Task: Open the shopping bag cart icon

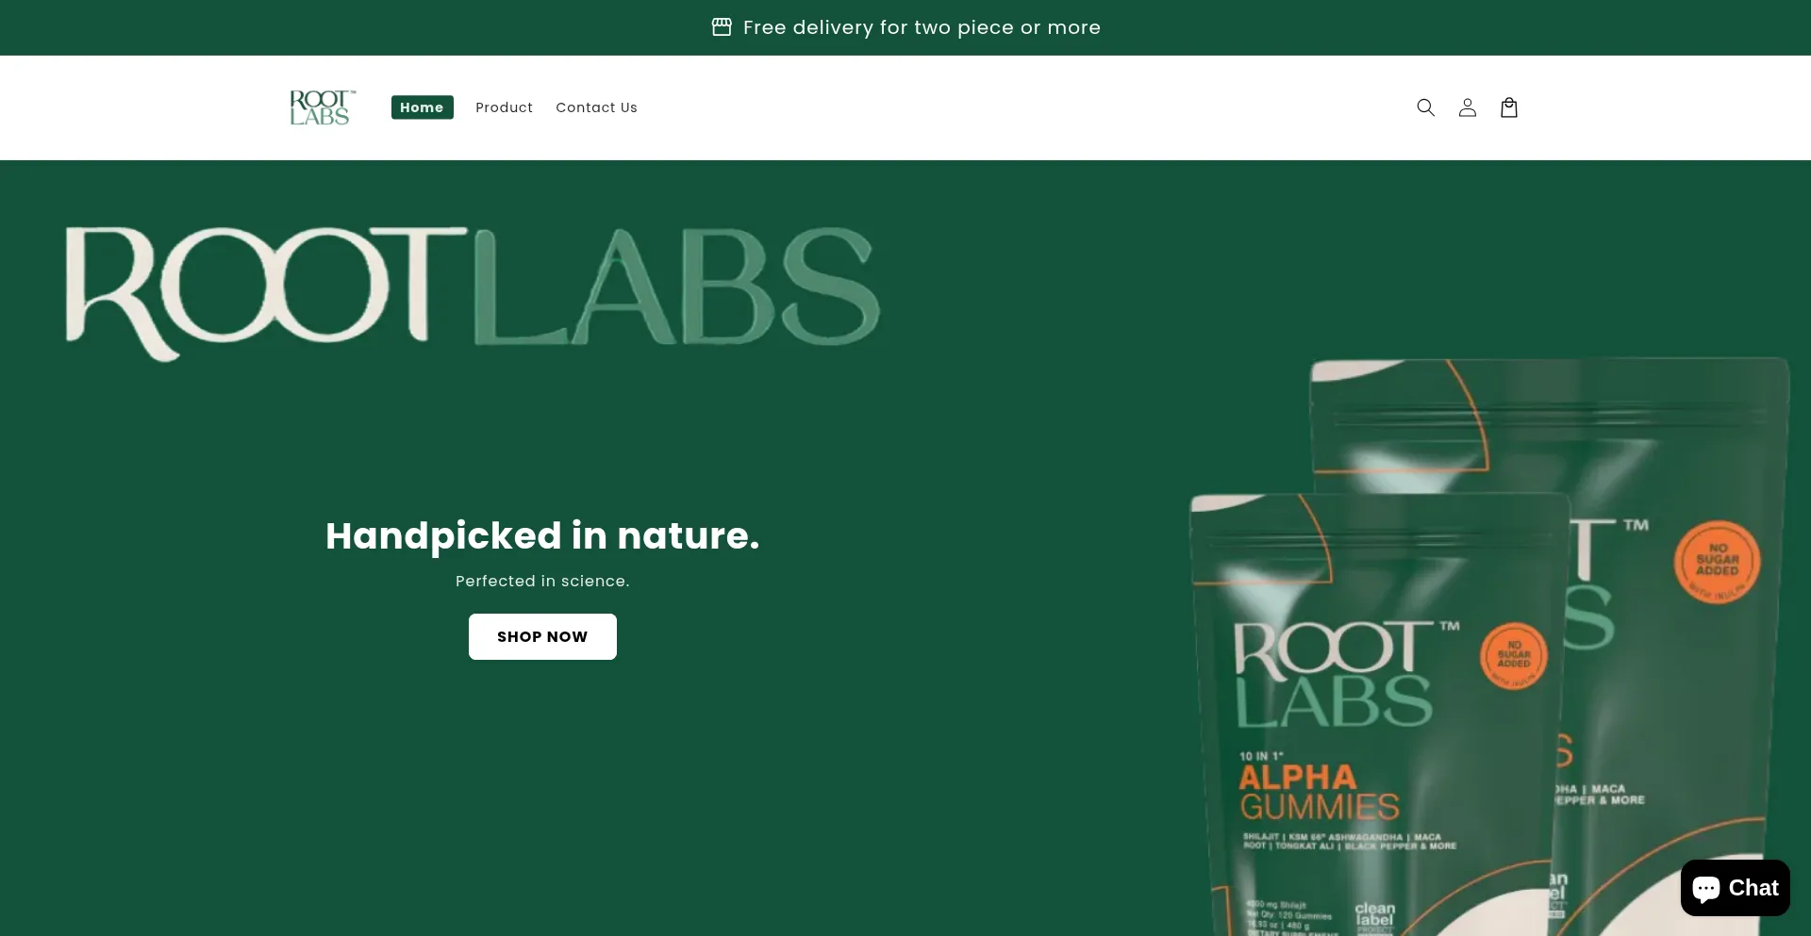Action: (x=1509, y=107)
